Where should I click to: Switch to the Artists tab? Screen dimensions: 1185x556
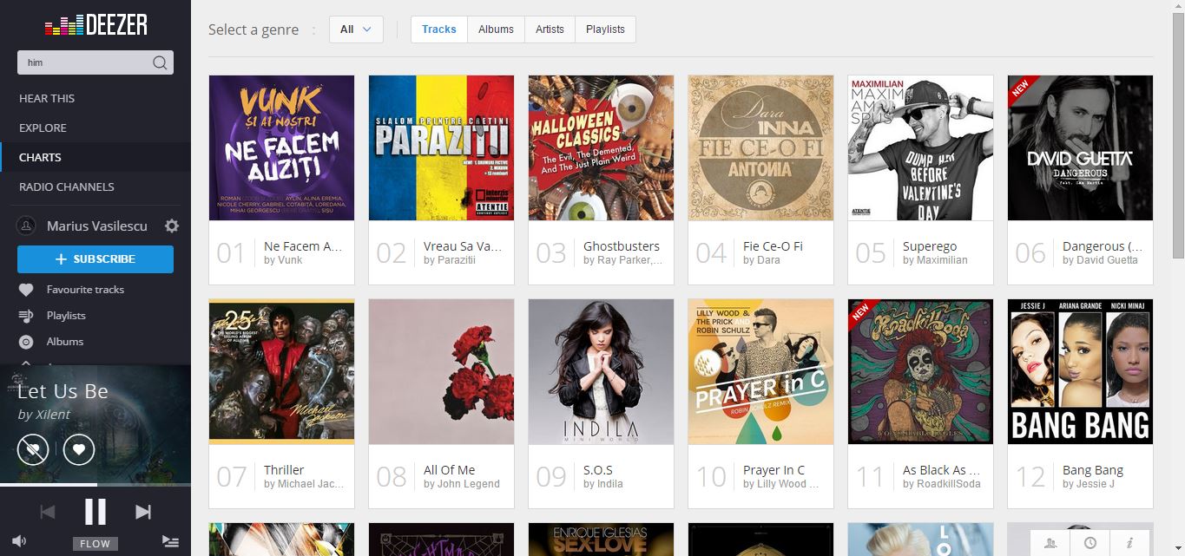(550, 29)
